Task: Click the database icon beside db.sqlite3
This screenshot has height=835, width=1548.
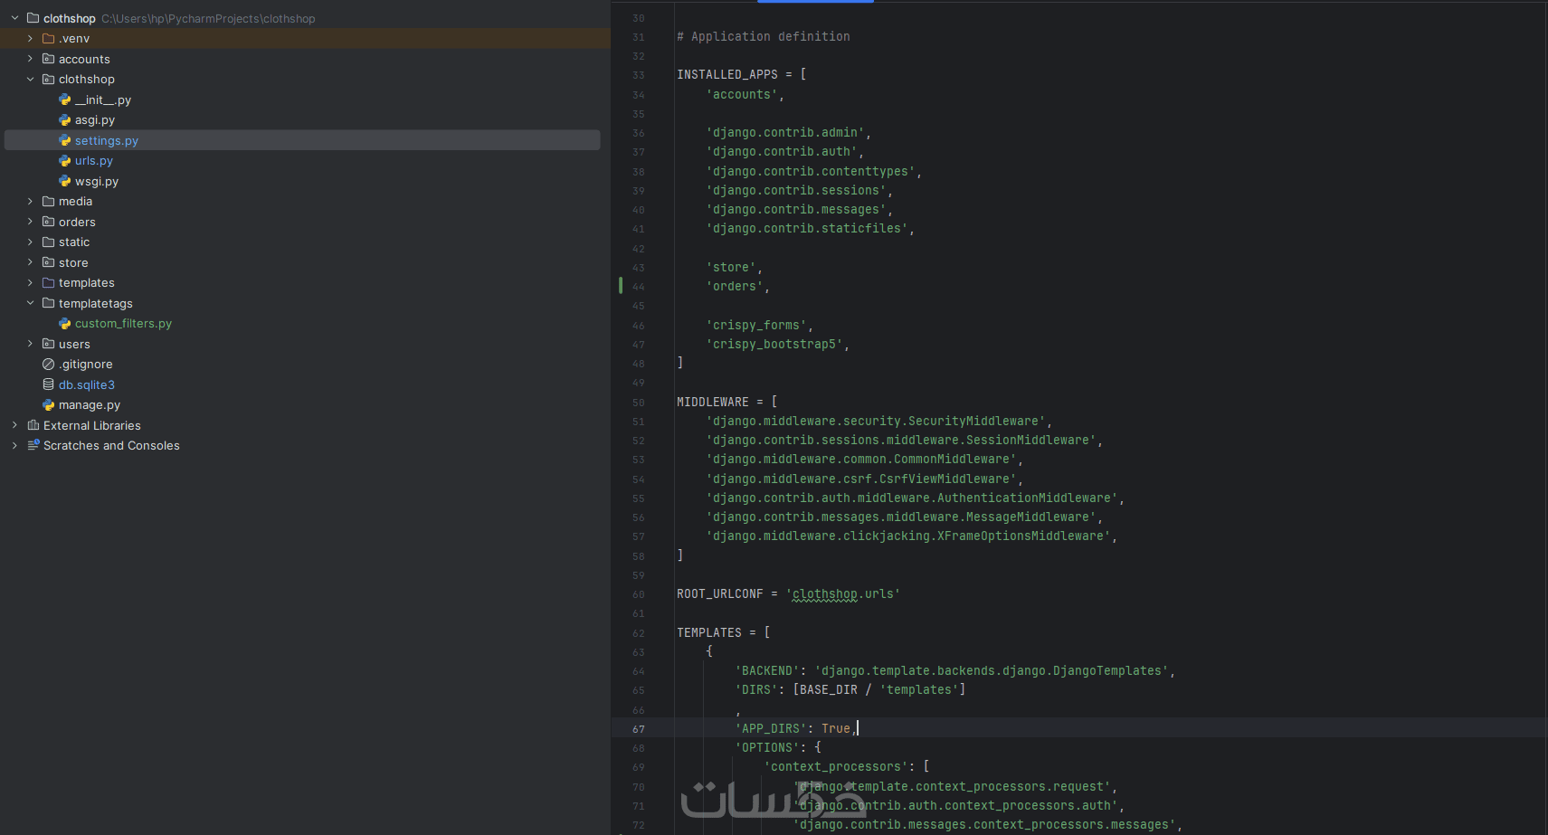Action: tap(49, 384)
